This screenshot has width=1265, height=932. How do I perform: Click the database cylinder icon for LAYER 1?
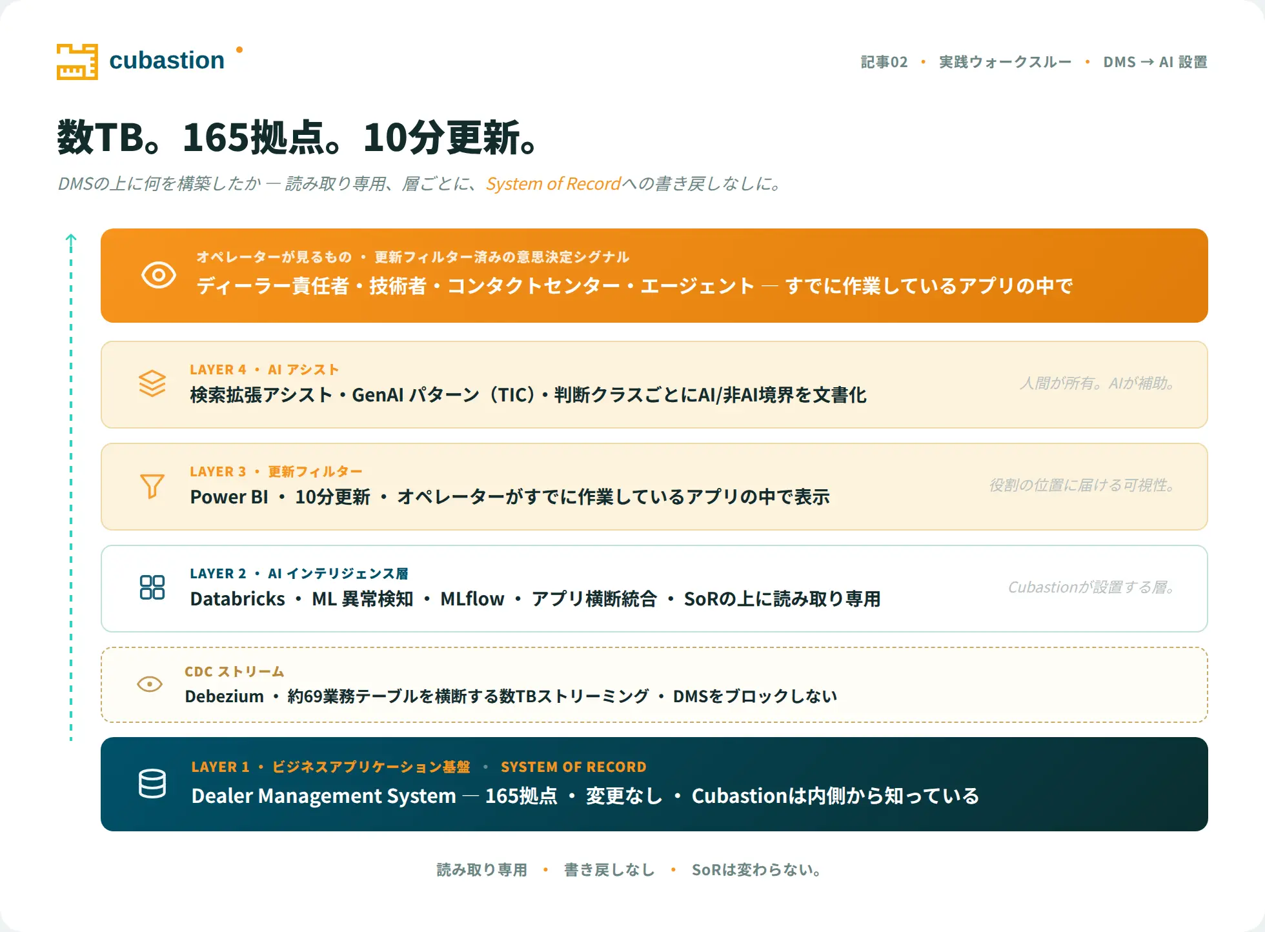click(x=152, y=784)
